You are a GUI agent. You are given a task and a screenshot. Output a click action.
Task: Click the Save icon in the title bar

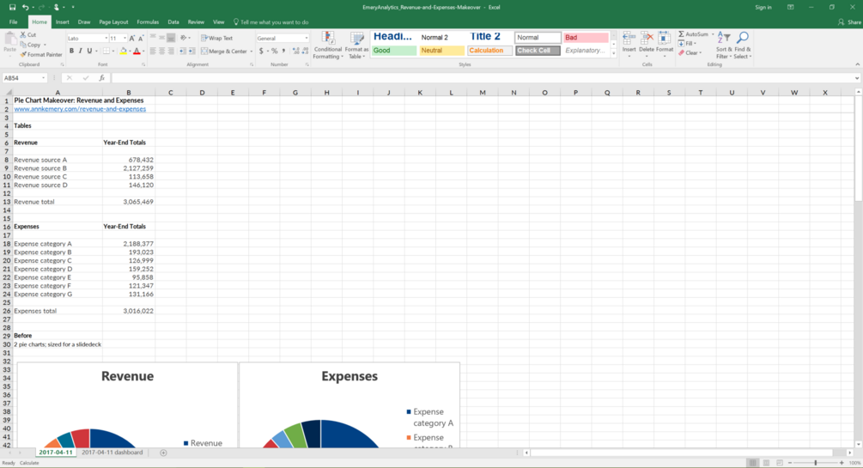(x=12, y=7)
